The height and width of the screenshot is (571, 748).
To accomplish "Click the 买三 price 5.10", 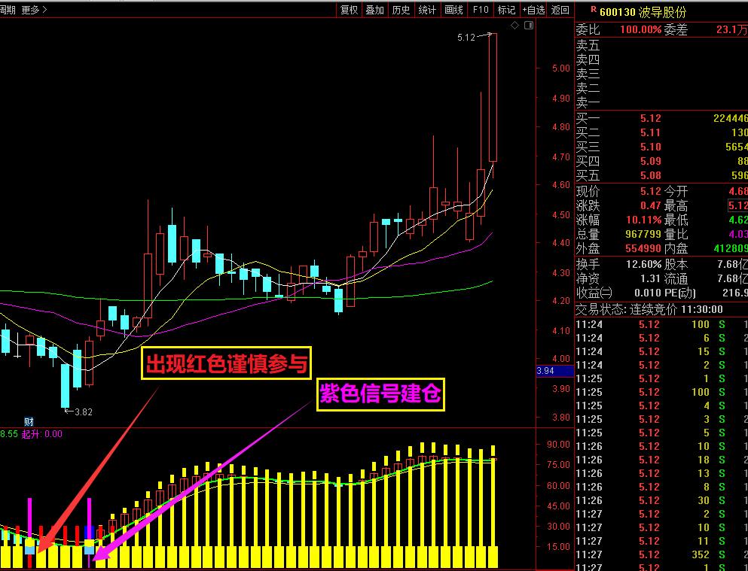I will tap(651, 147).
